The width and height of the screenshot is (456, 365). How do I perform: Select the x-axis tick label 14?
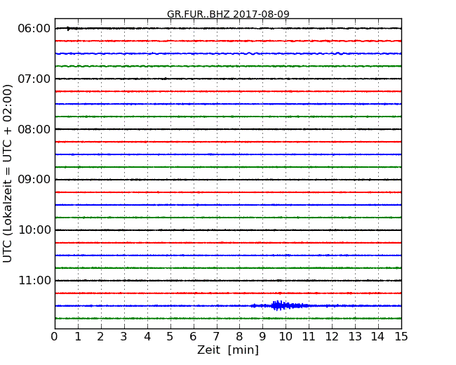[x=378, y=337]
